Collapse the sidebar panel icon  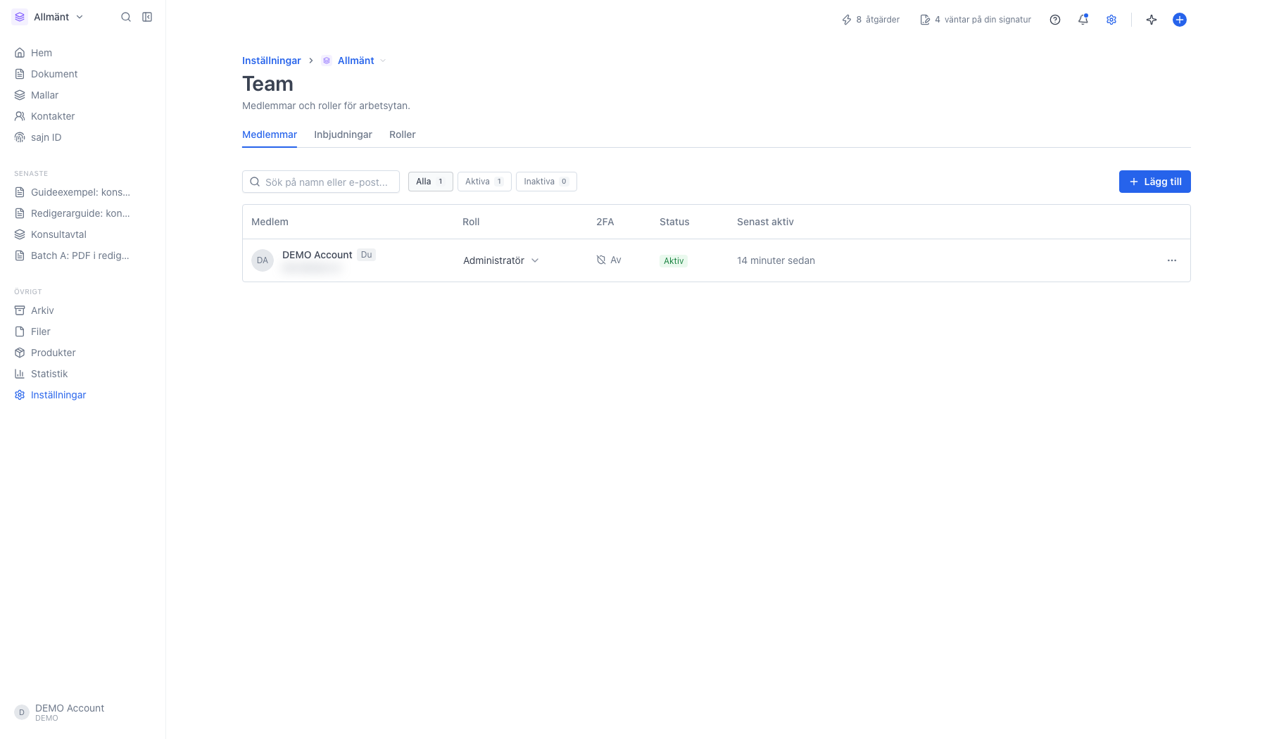(147, 17)
